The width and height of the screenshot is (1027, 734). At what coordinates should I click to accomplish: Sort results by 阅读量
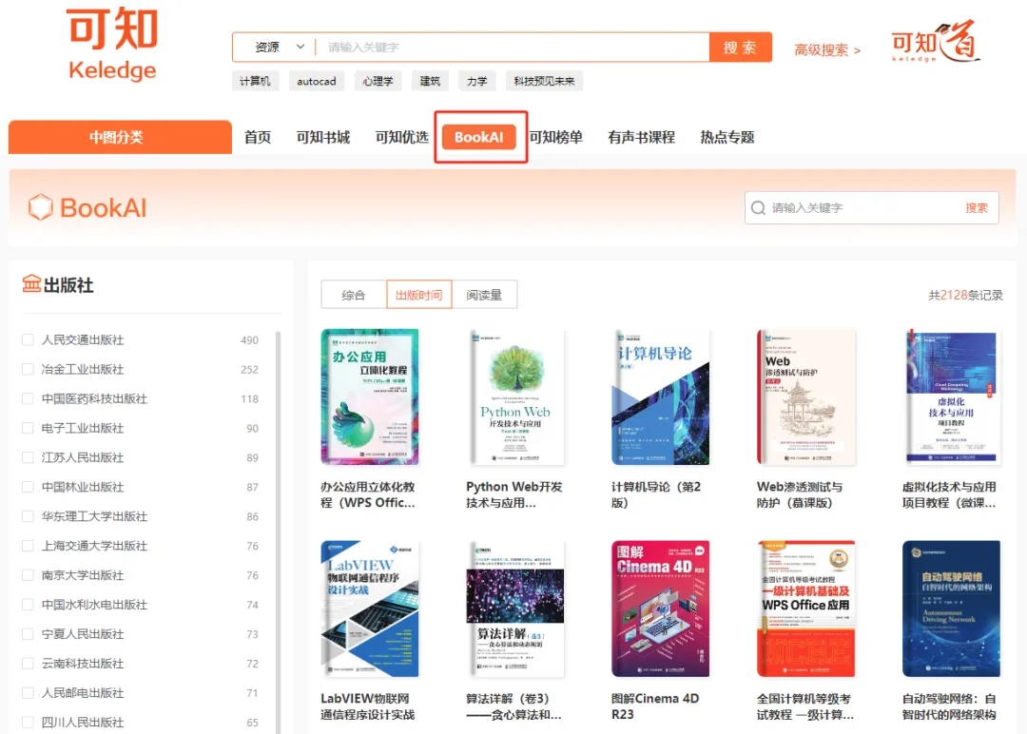(x=484, y=296)
